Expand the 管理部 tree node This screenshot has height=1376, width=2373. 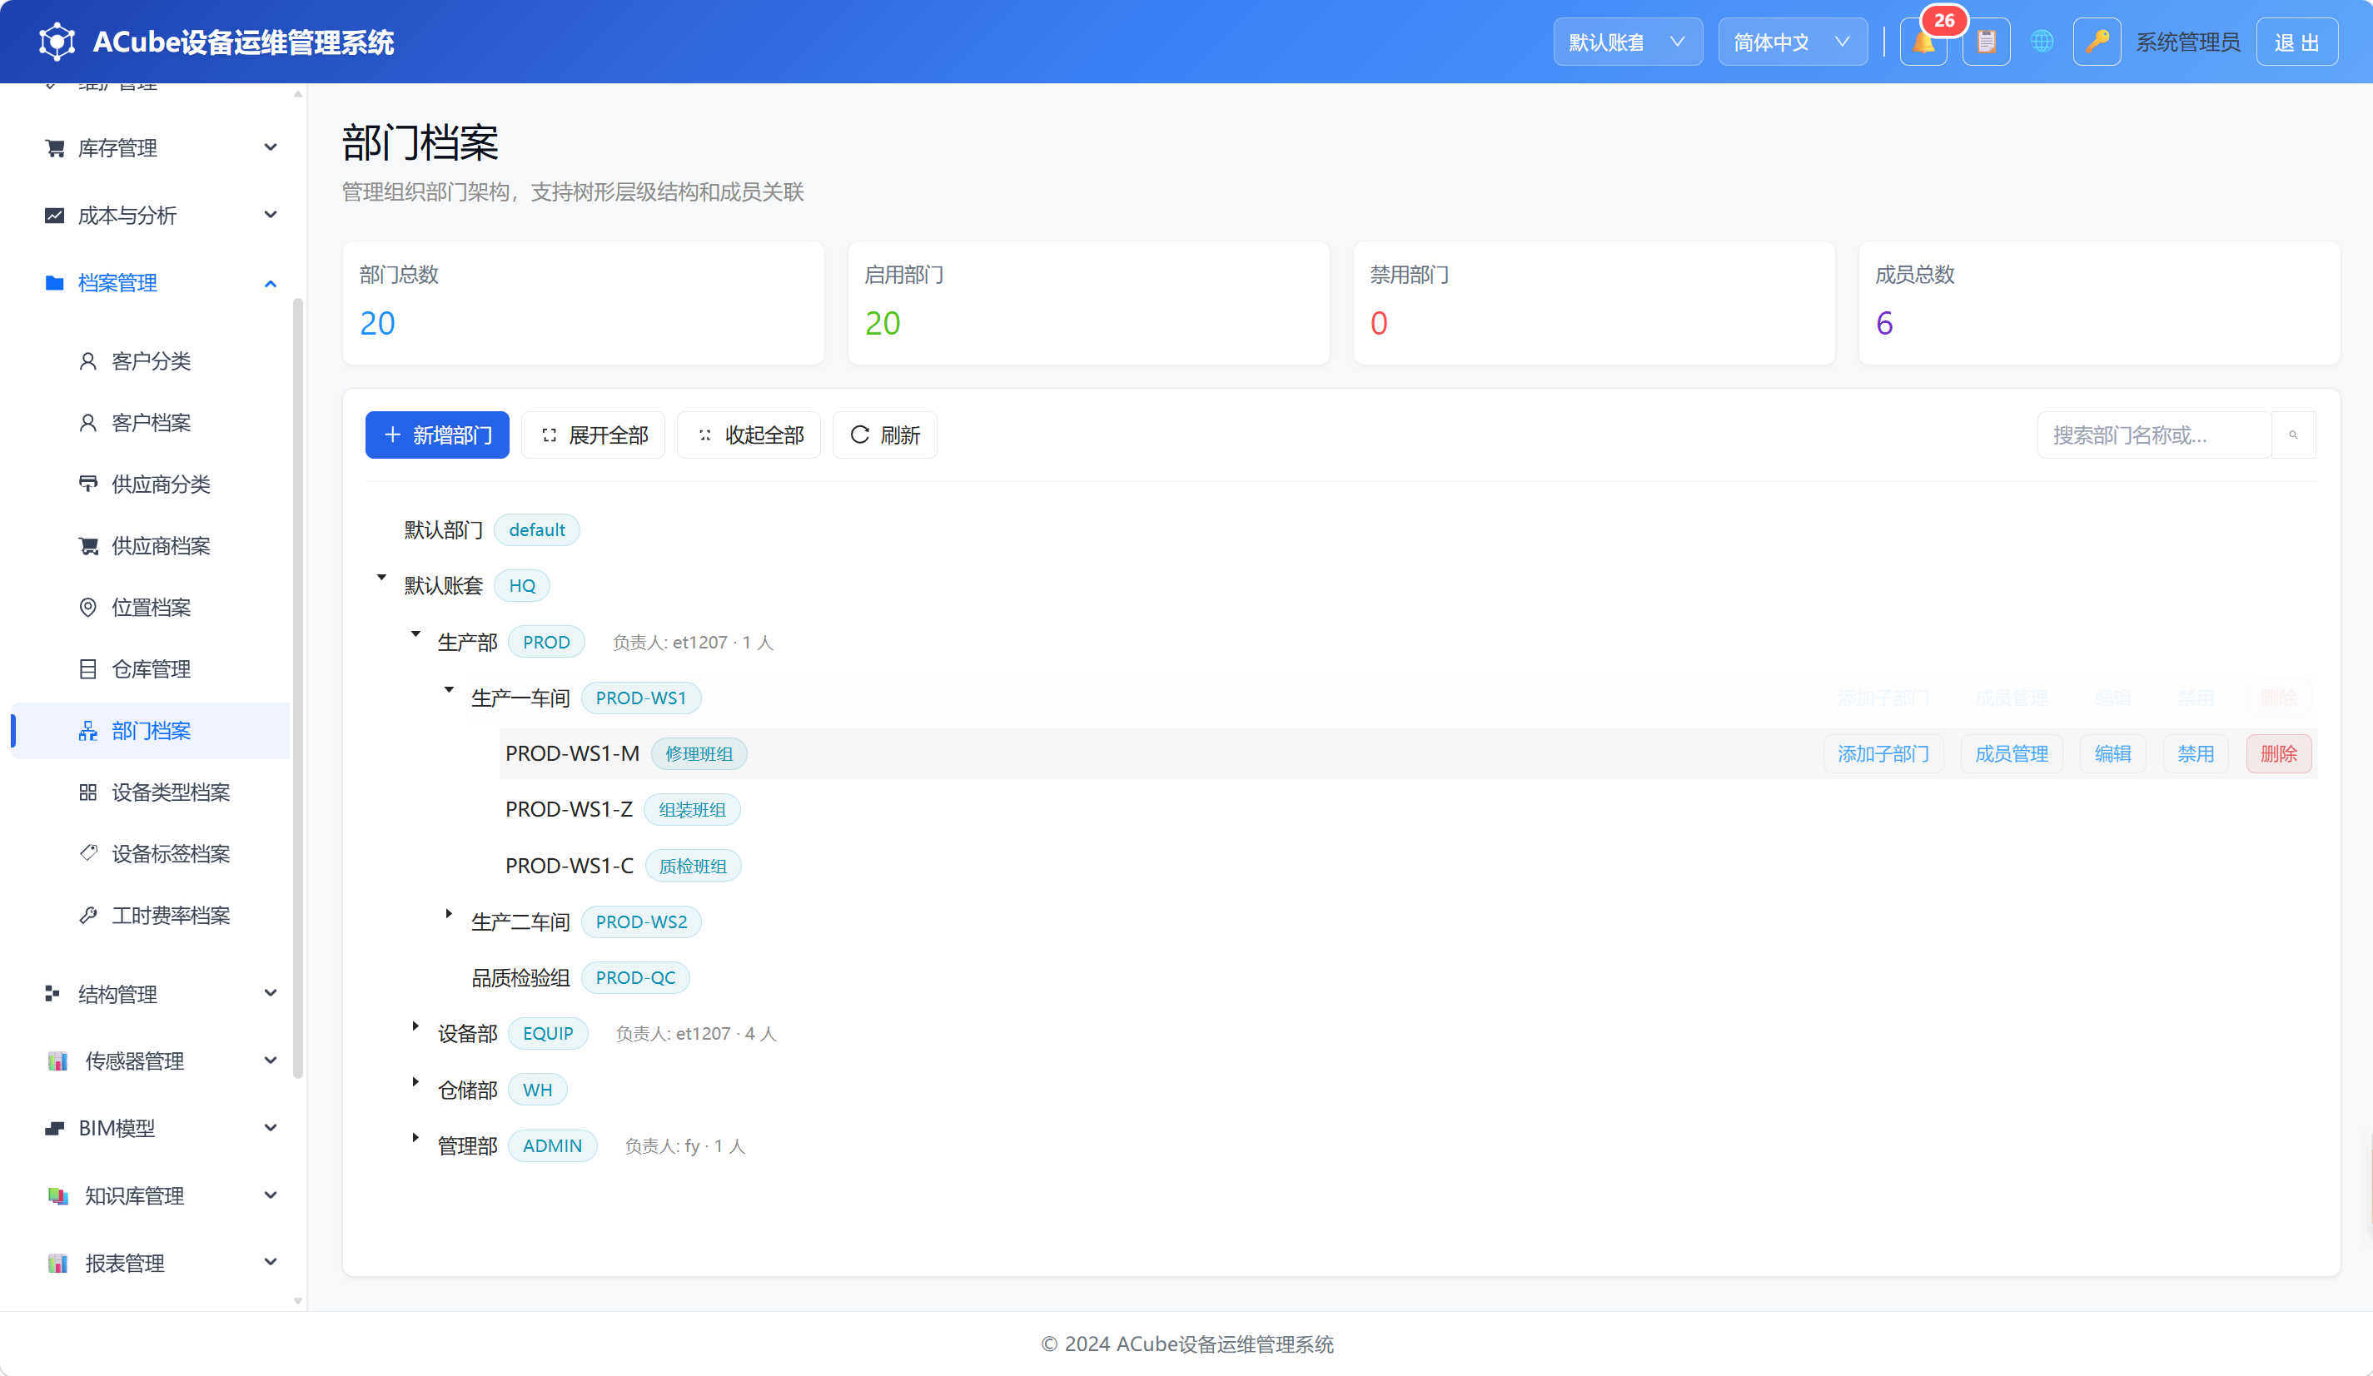pyautogui.click(x=415, y=1138)
